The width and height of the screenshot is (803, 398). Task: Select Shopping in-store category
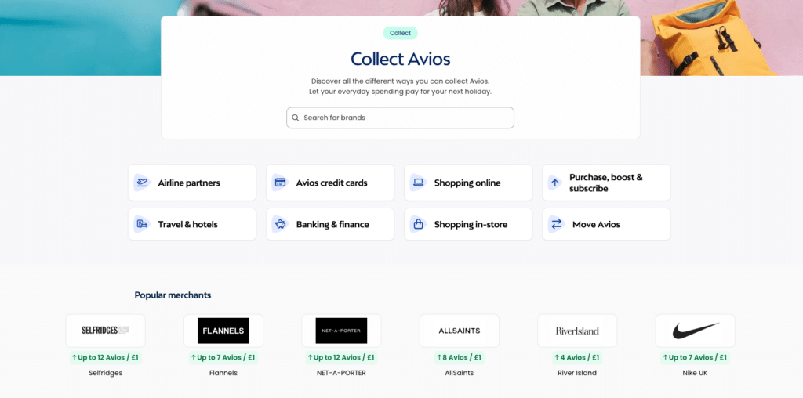[468, 224]
